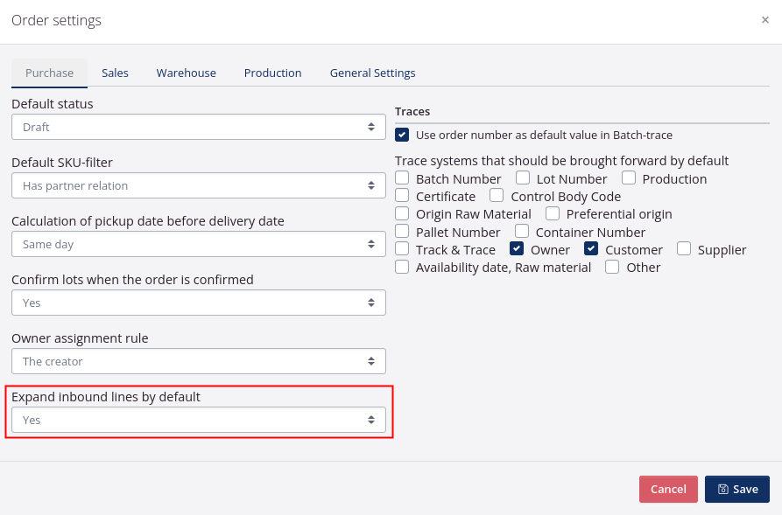Open the pickup date calculation dropdown

(198, 244)
